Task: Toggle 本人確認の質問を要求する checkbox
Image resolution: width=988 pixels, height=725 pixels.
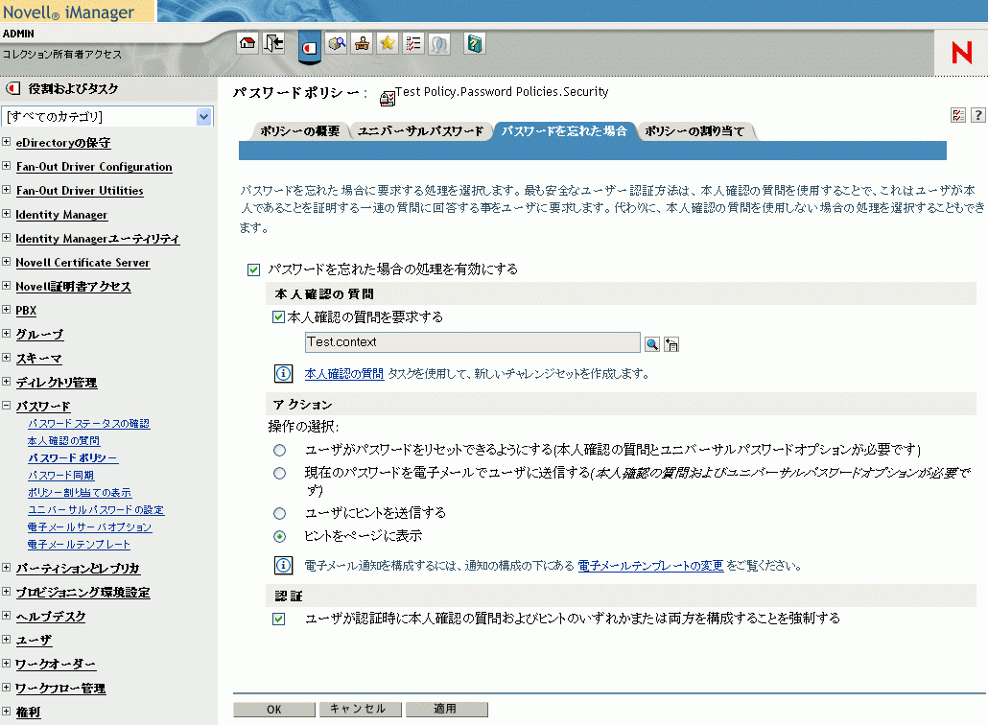Action: pyautogui.click(x=278, y=316)
